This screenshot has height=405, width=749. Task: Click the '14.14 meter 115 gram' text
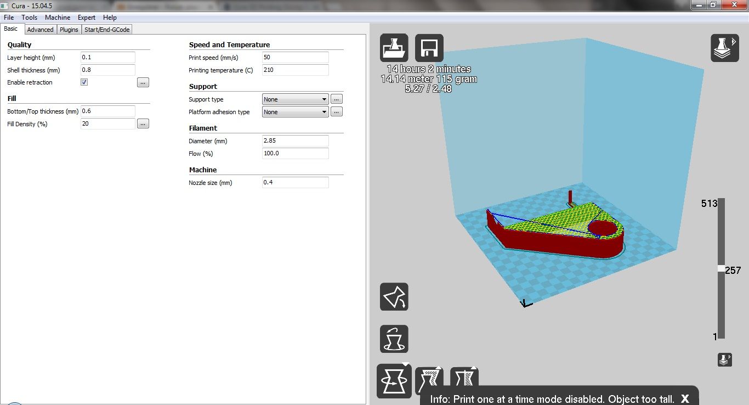[429, 79]
